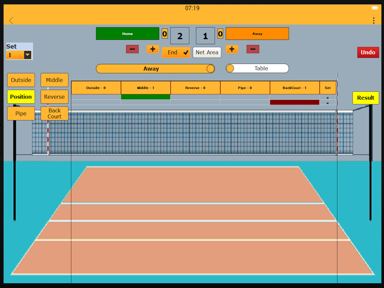Open the three-dot overflow menu
The width and height of the screenshot is (384, 288).
374,21
